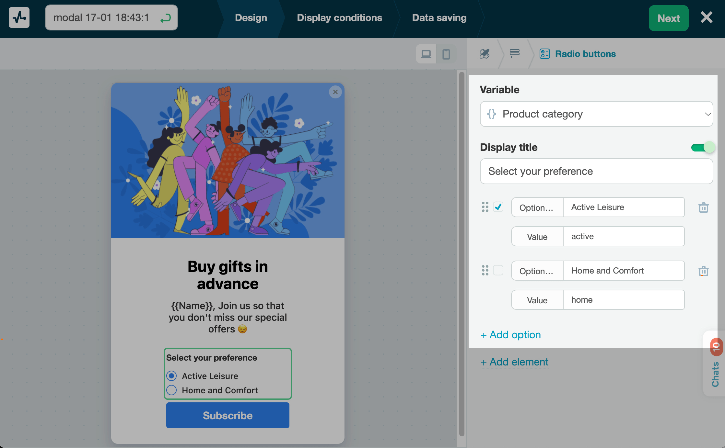The height and width of the screenshot is (448, 725).
Task: Open the form elements breadcrumb icon
Action: [x=514, y=54]
